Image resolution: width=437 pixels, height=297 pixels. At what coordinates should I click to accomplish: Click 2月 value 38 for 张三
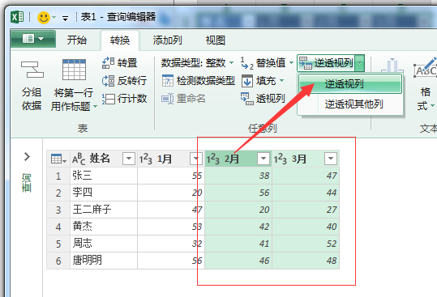pyautogui.click(x=238, y=176)
